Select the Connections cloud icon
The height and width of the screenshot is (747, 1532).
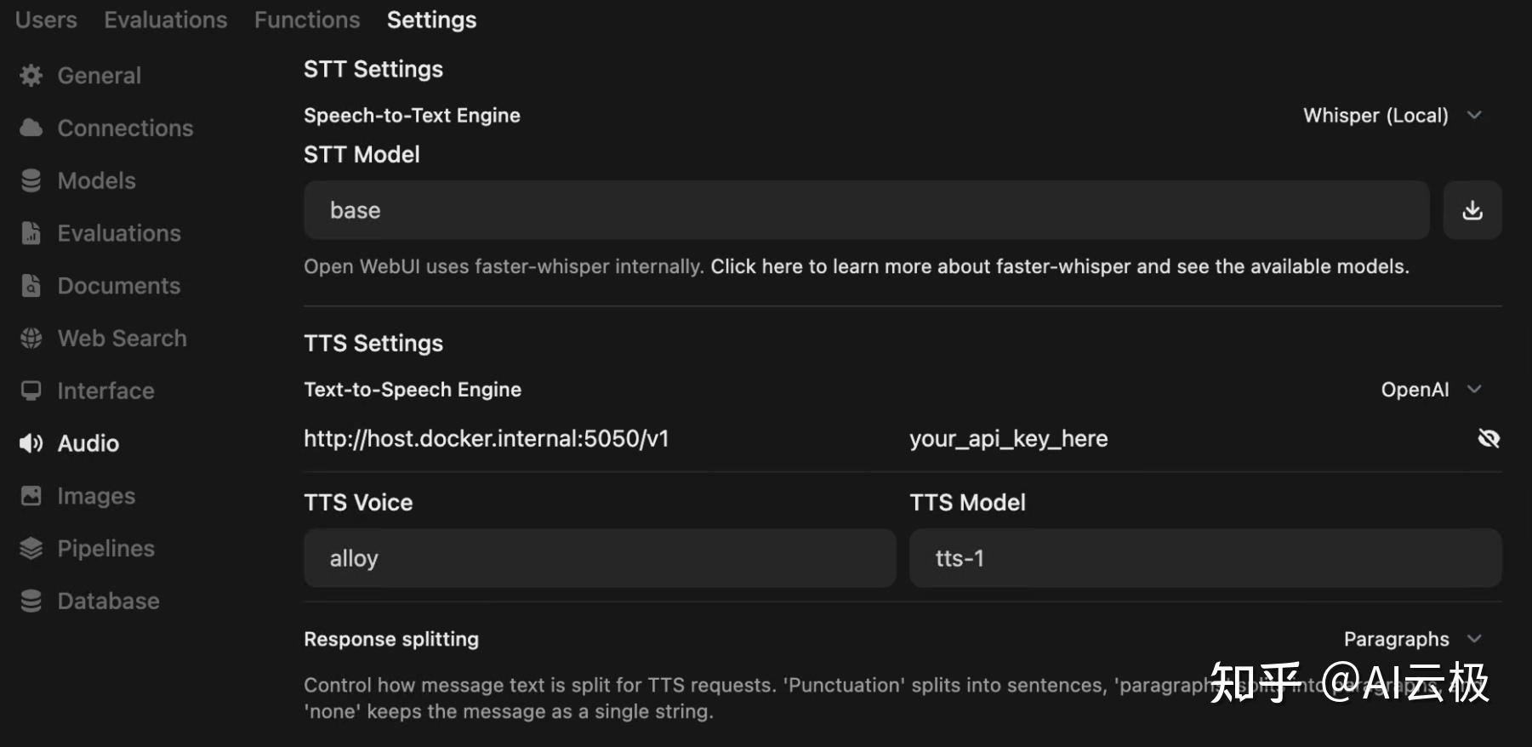31,127
